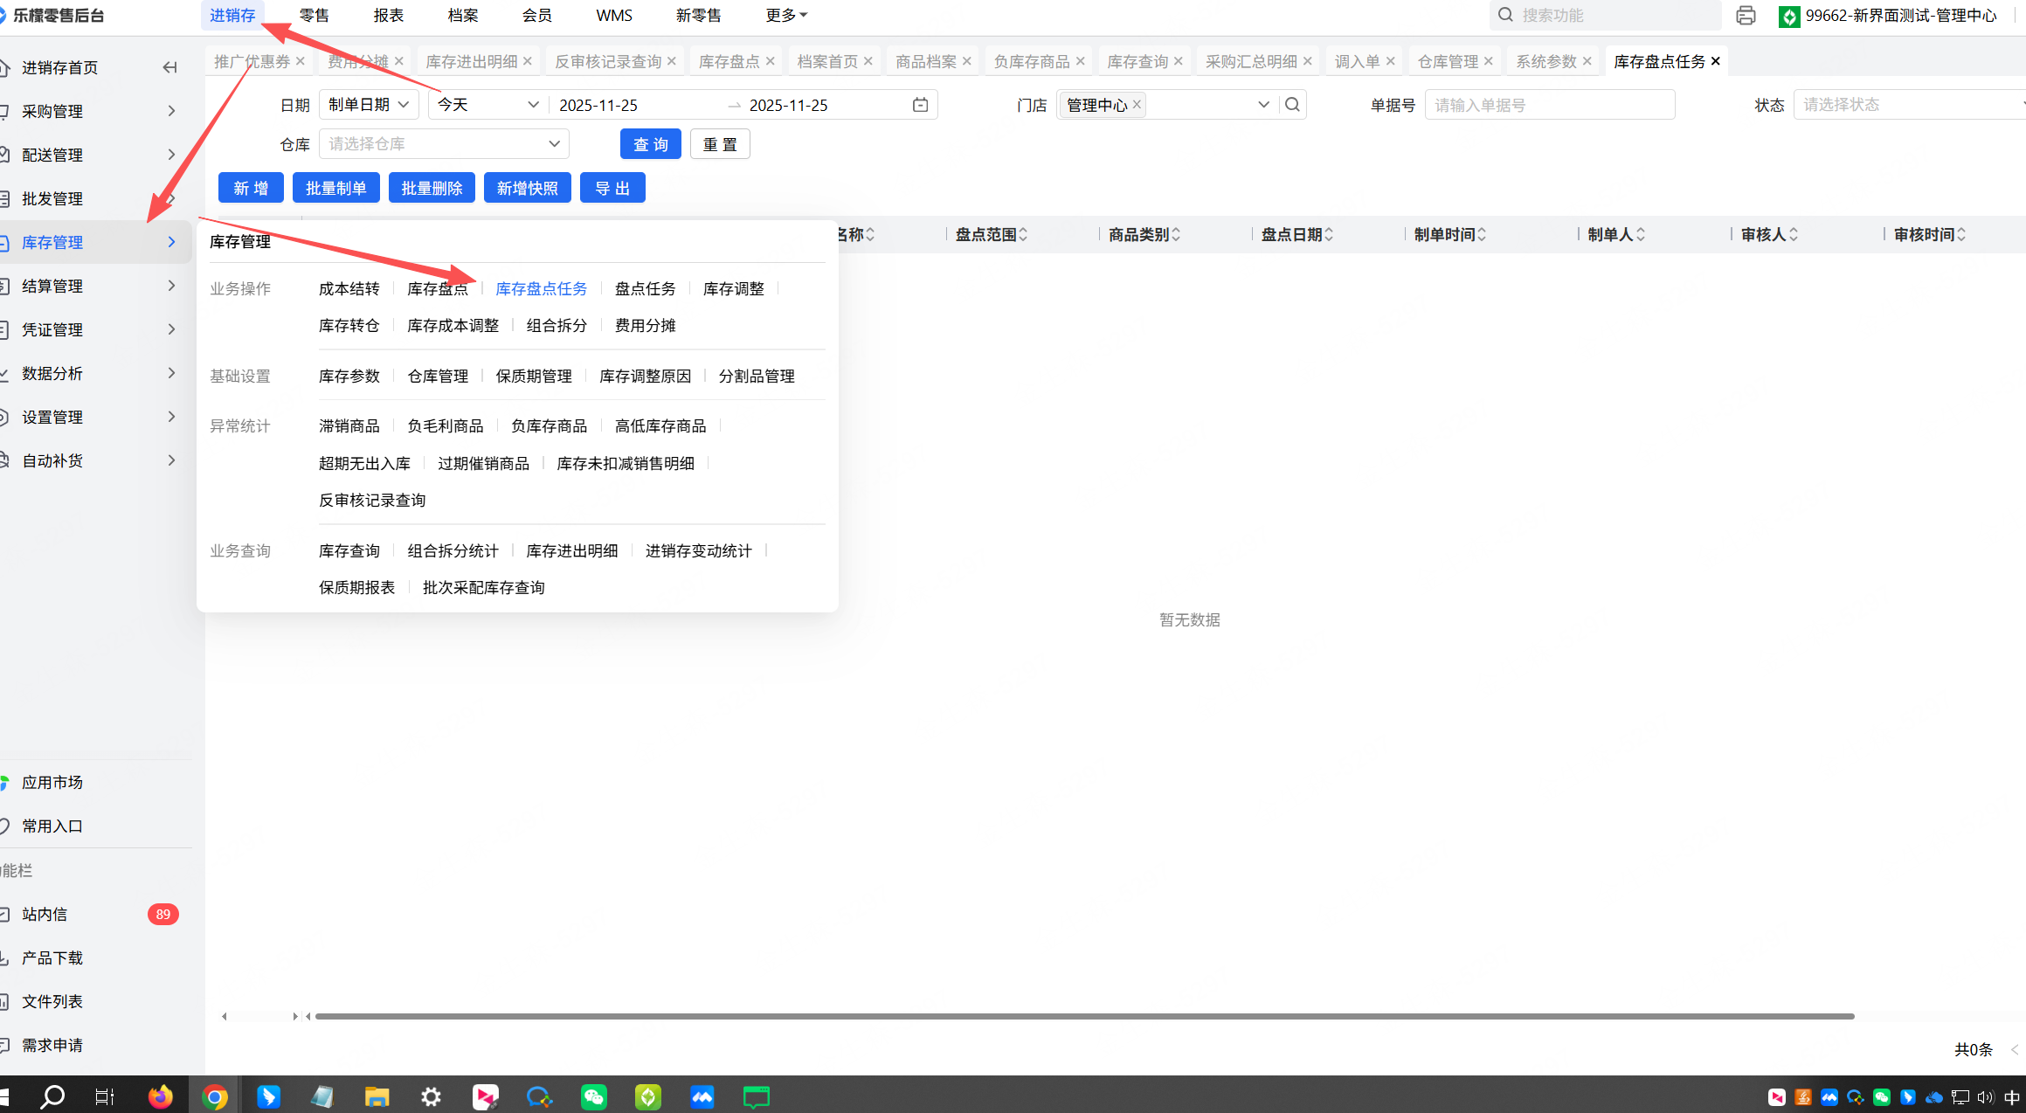Open the 更多 top menu dropdown

pos(785,16)
